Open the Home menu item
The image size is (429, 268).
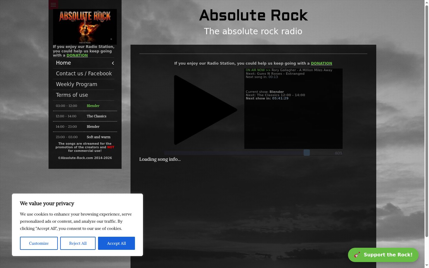tap(83, 63)
